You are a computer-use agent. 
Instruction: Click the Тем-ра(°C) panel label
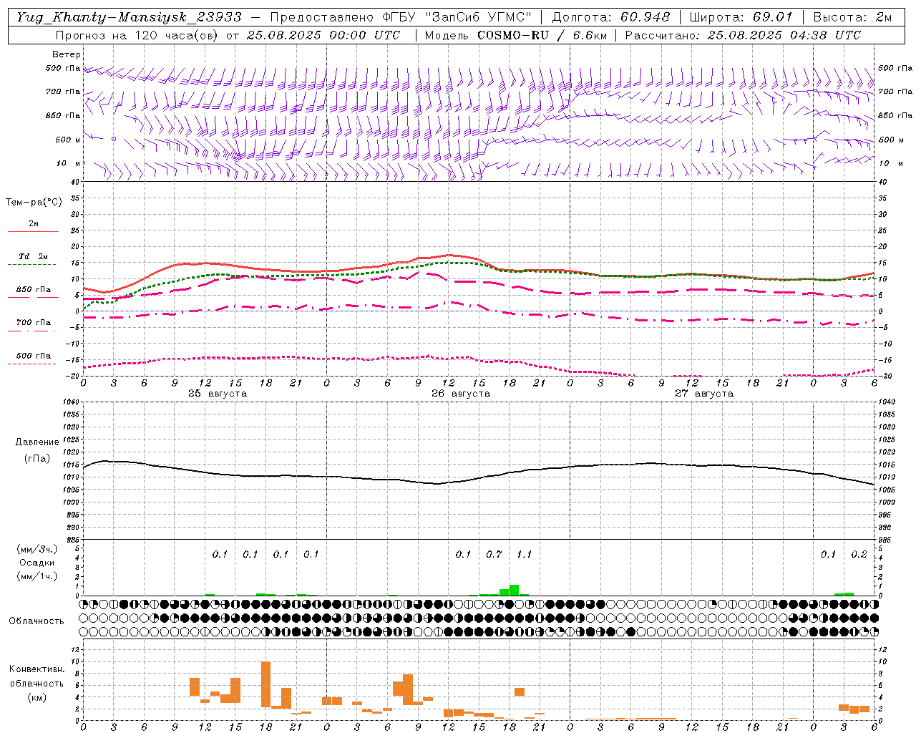(x=34, y=203)
